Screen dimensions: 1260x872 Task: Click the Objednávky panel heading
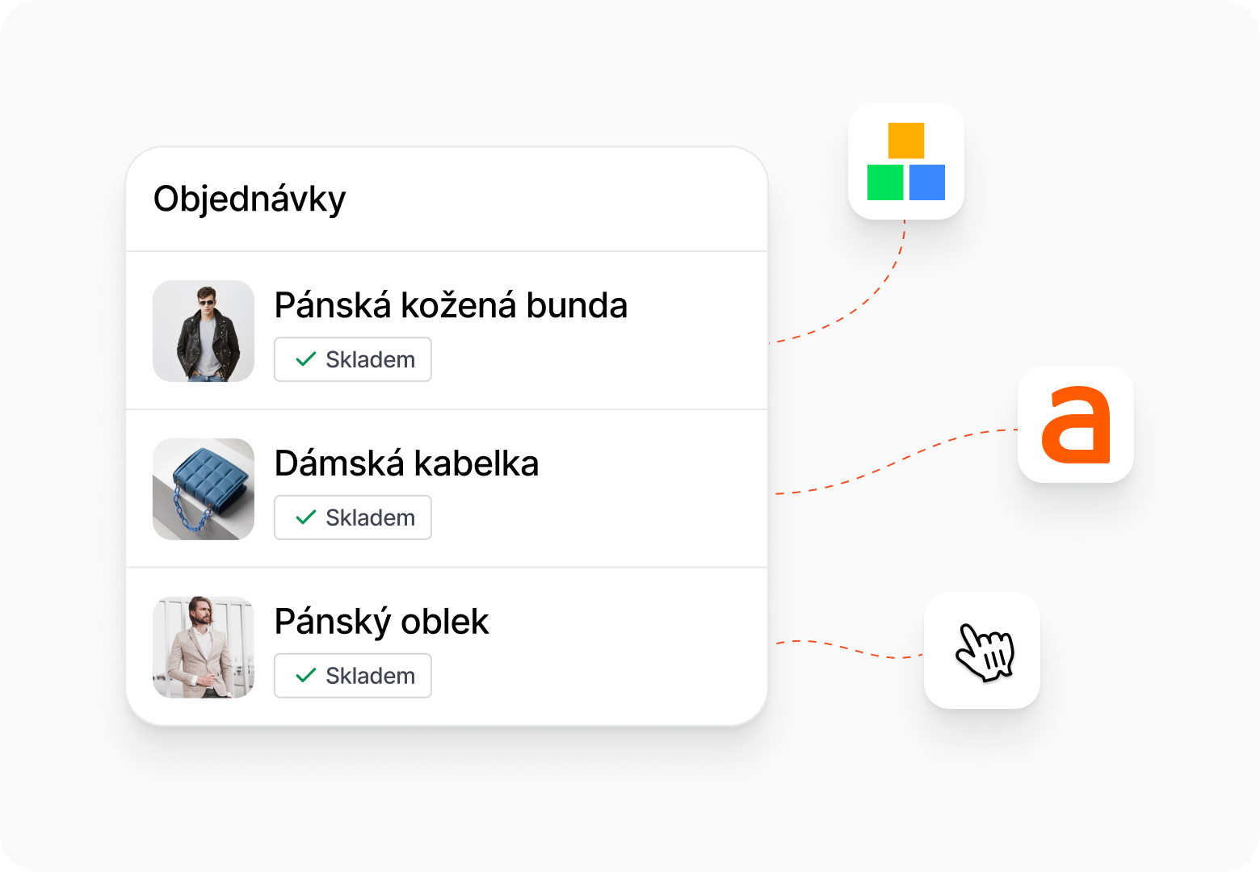[250, 199]
